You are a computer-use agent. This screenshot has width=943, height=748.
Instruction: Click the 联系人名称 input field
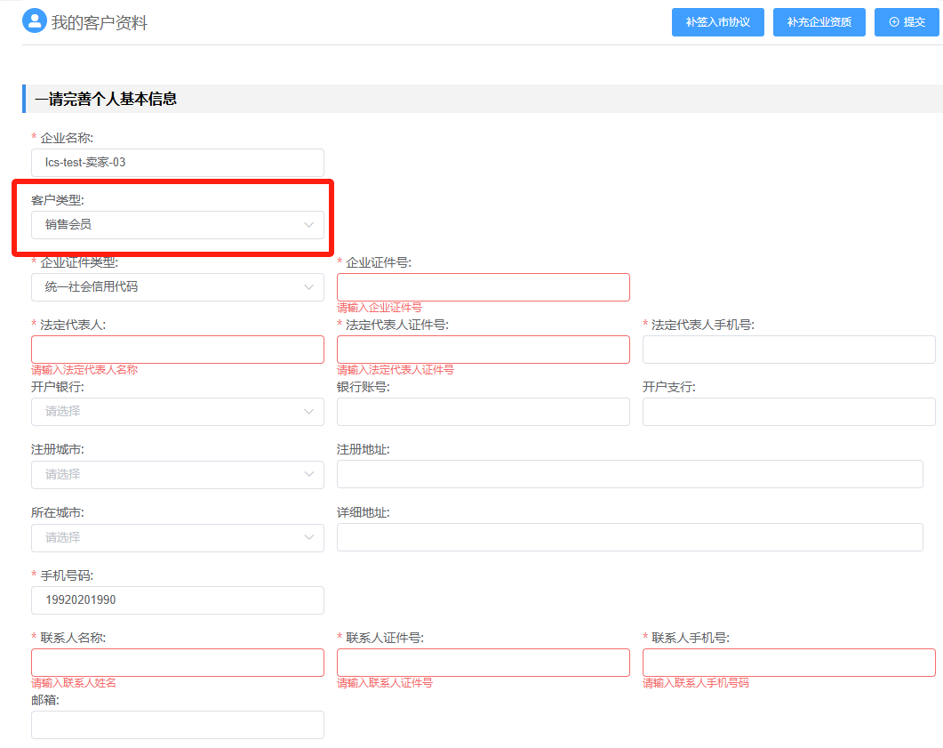tap(178, 663)
